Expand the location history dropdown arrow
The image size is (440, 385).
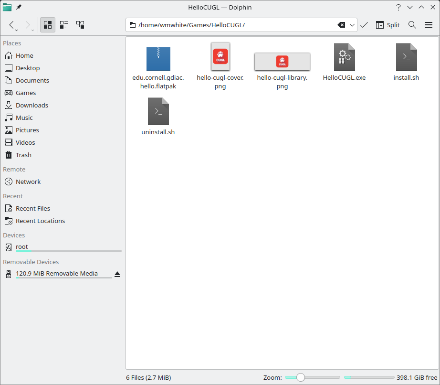pyautogui.click(x=353, y=25)
